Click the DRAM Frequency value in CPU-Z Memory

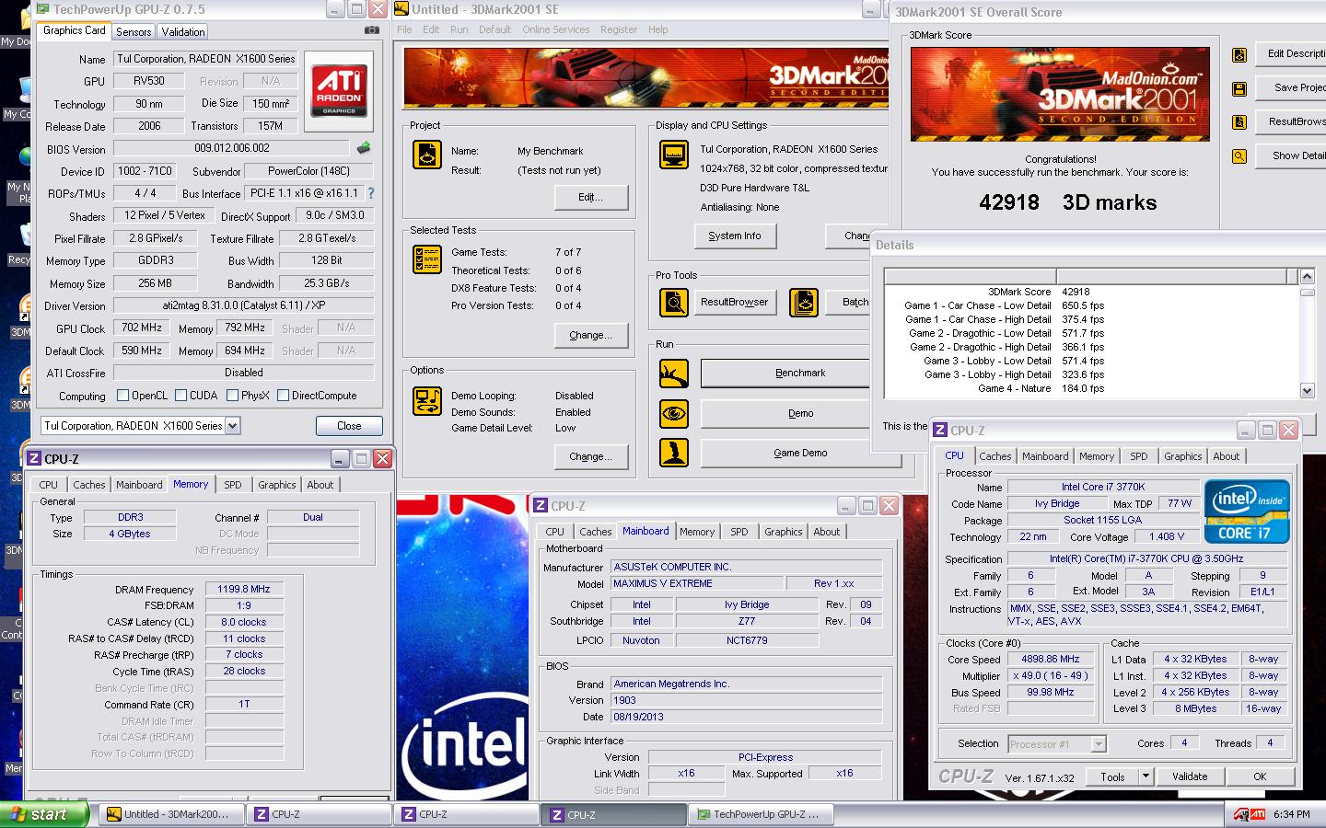pyautogui.click(x=244, y=589)
